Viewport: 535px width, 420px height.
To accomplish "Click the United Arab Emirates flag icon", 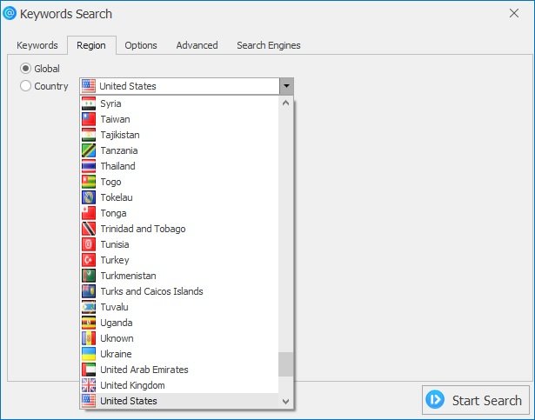I will point(89,370).
